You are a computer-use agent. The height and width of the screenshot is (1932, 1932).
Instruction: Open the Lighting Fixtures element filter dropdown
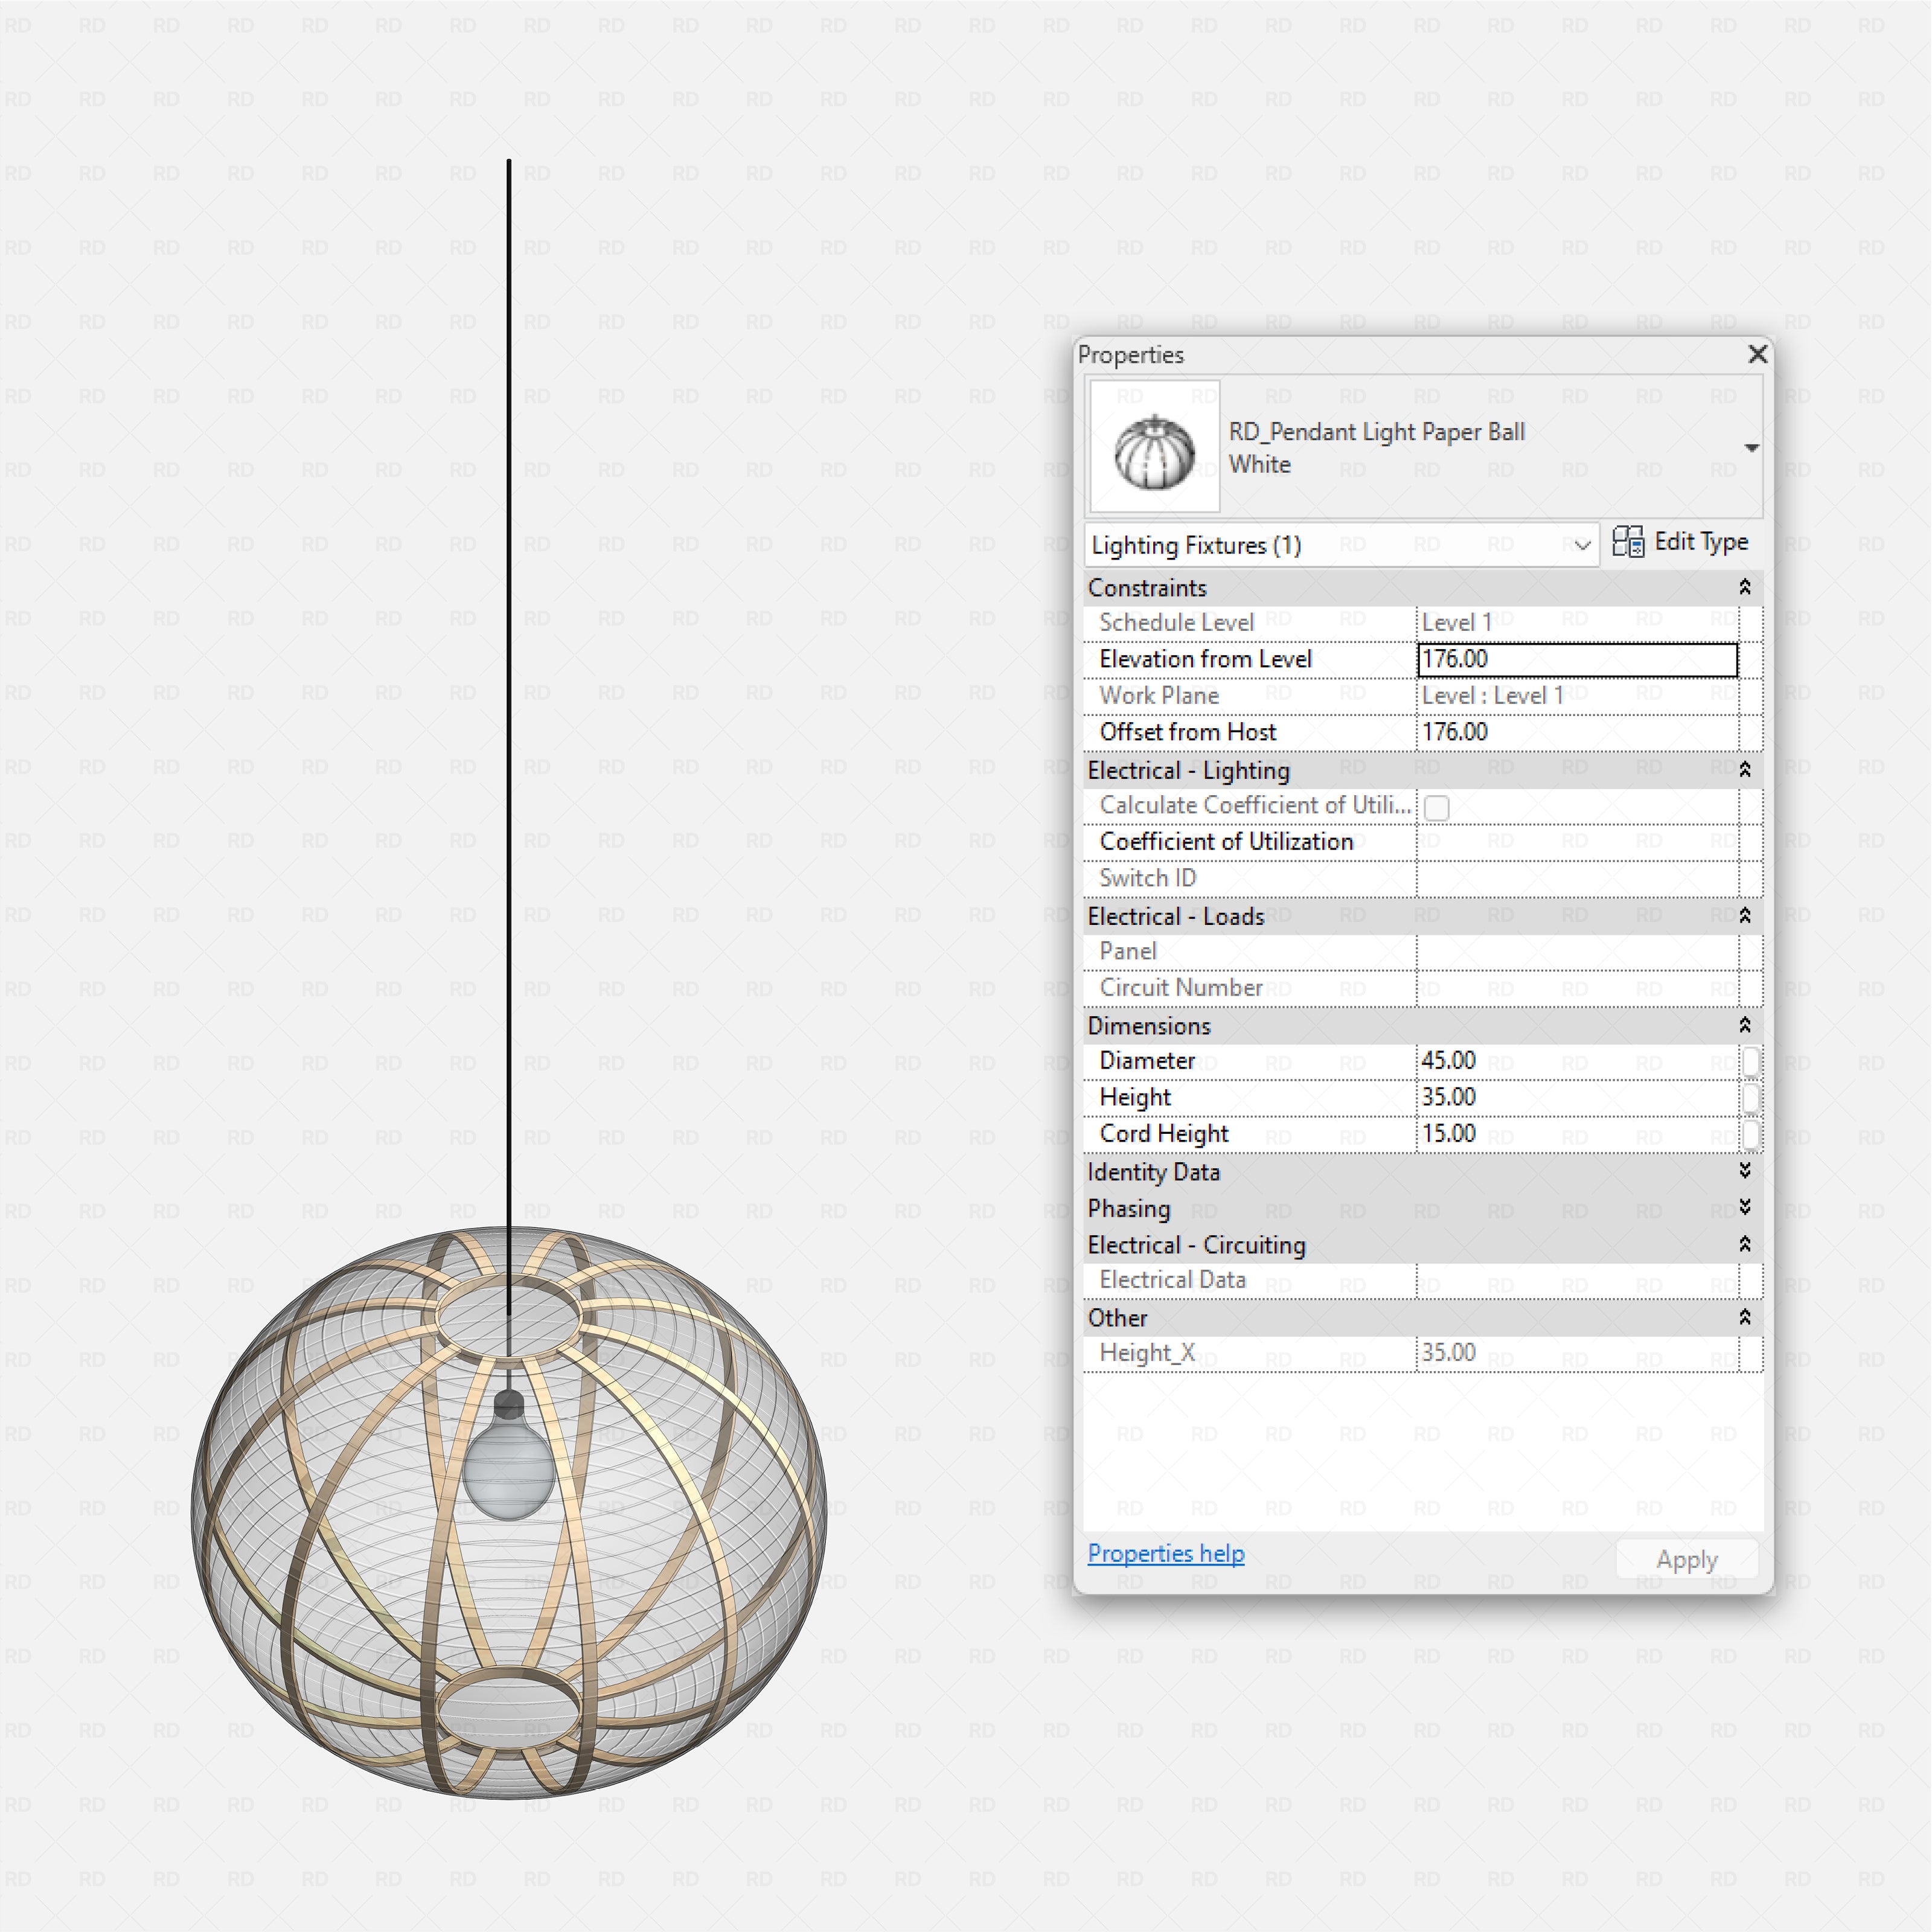pyautogui.click(x=1583, y=545)
